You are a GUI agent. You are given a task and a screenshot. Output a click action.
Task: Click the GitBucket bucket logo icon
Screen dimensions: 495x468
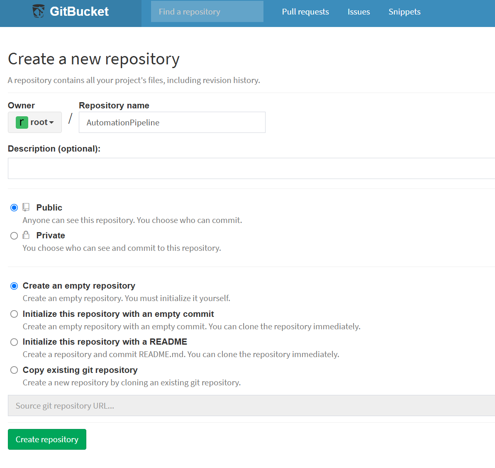[x=39, y=11]
